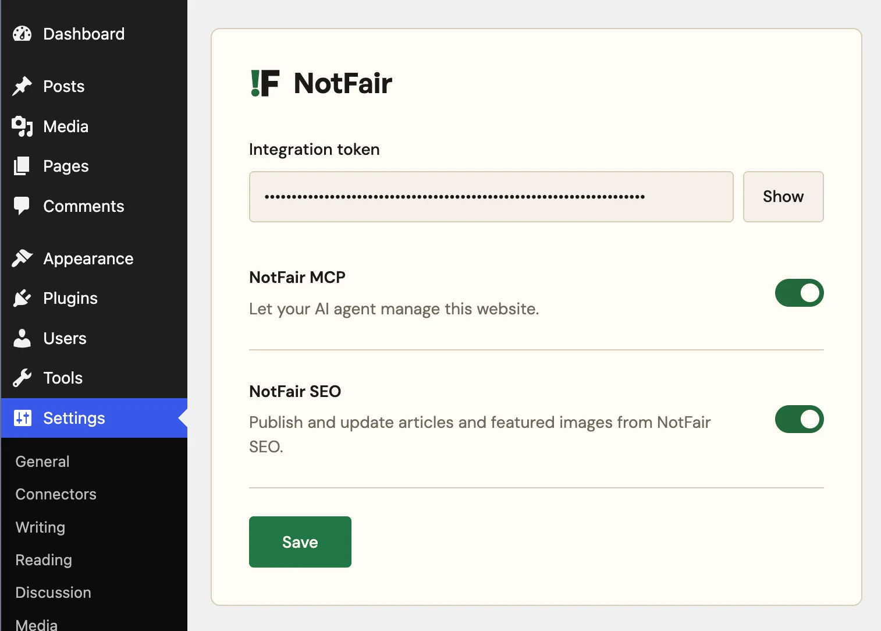Image resolution: width=881 pixels, height=631 pixels.
Task: Open Media settings submenu link at bottom
Action: tap(36, 625)
